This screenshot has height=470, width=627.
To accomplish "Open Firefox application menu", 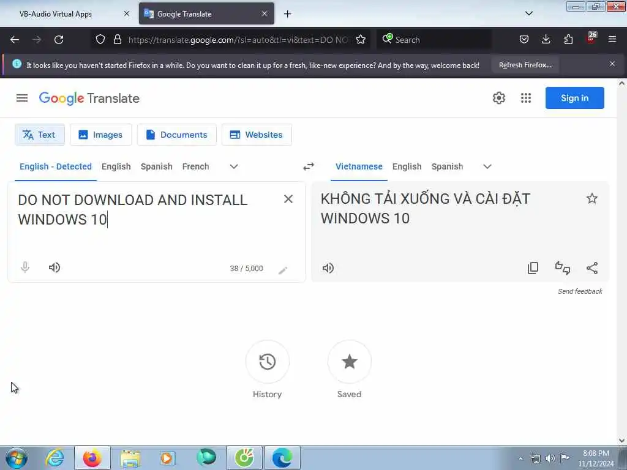I will pos(612,39).
